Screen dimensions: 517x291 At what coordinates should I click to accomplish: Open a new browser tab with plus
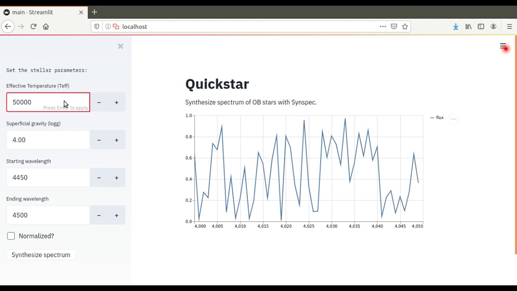95,12
